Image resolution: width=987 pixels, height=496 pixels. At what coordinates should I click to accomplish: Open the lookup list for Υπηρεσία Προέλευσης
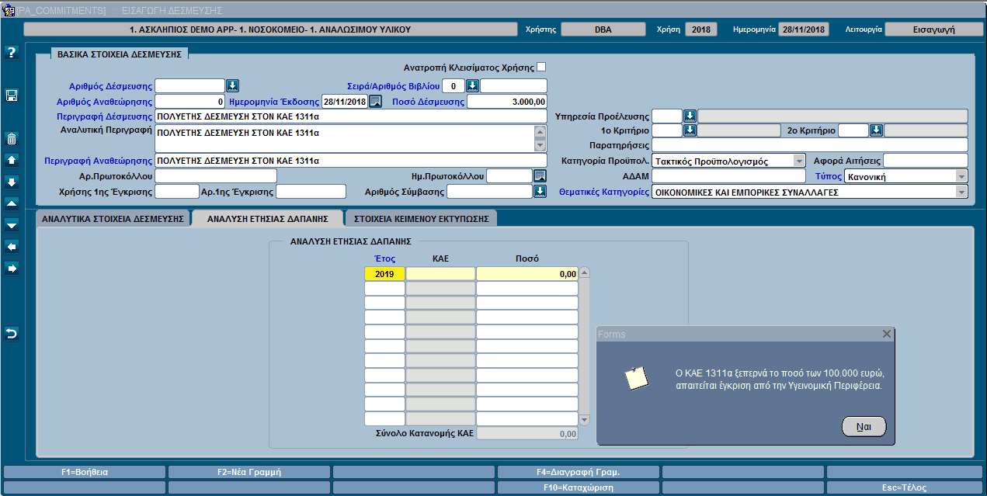[690, 116]
